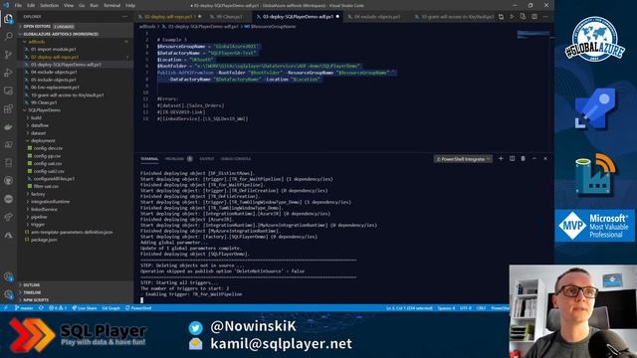This screenshot has height=358, width=637.
Task: Run the current PowerShell script icon
Action: click(512, 17)
